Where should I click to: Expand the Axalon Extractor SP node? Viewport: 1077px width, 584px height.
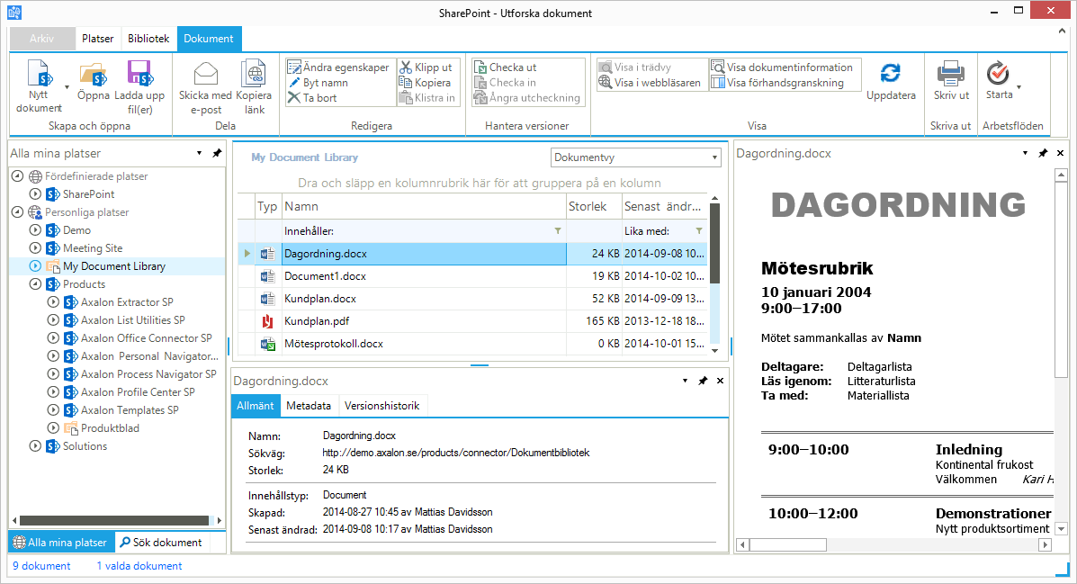53,301
